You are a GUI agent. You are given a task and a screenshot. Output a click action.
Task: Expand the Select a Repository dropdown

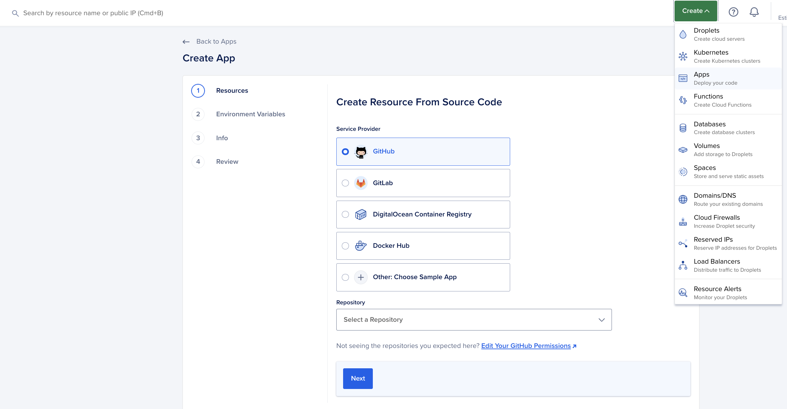pyautogui.click(x=474, y=320)
